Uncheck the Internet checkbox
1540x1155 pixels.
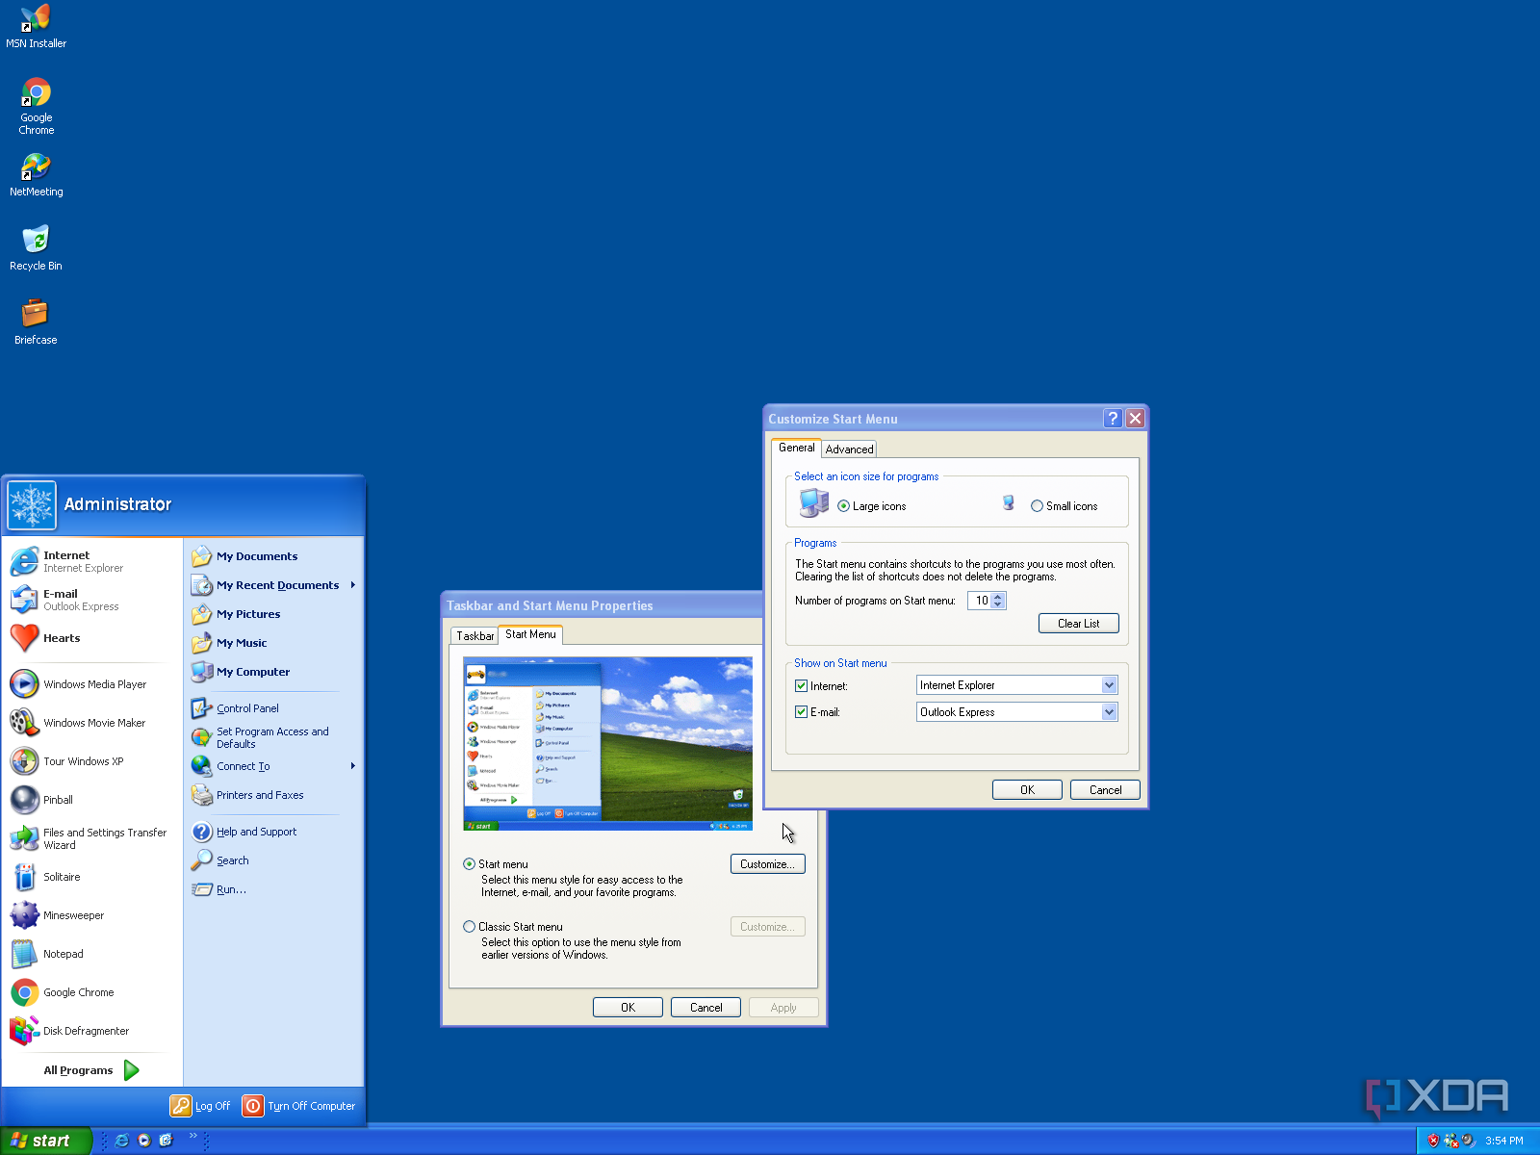coord(801,686)
